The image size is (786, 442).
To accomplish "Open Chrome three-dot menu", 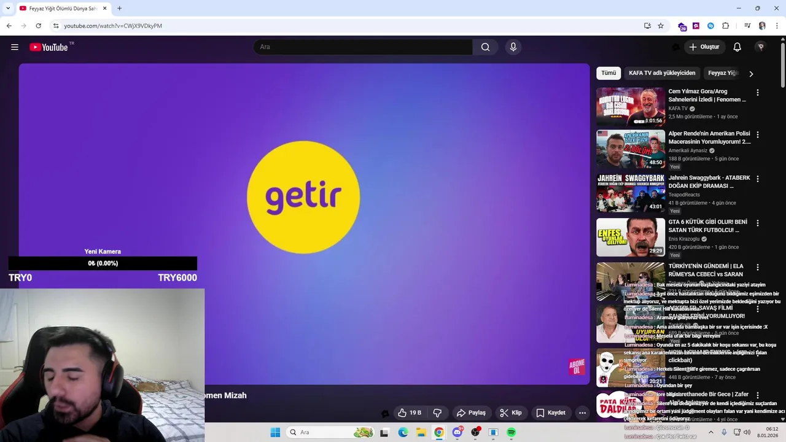I will coord(777,26).
